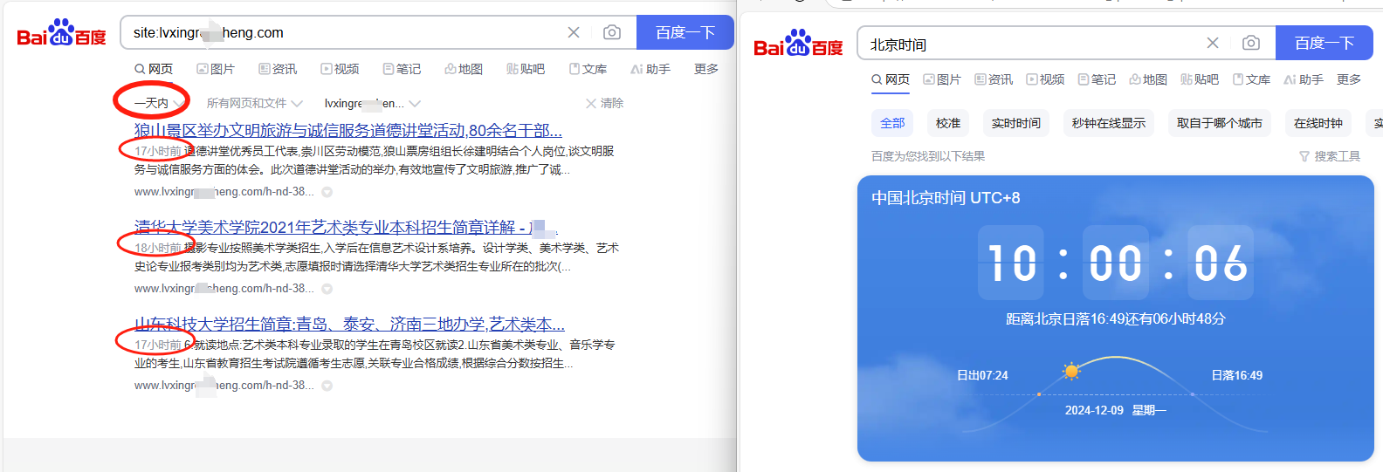Click 百度一下 button in the right window
This screenshot has width=1383, height=472.
(x=1325, y=43)
